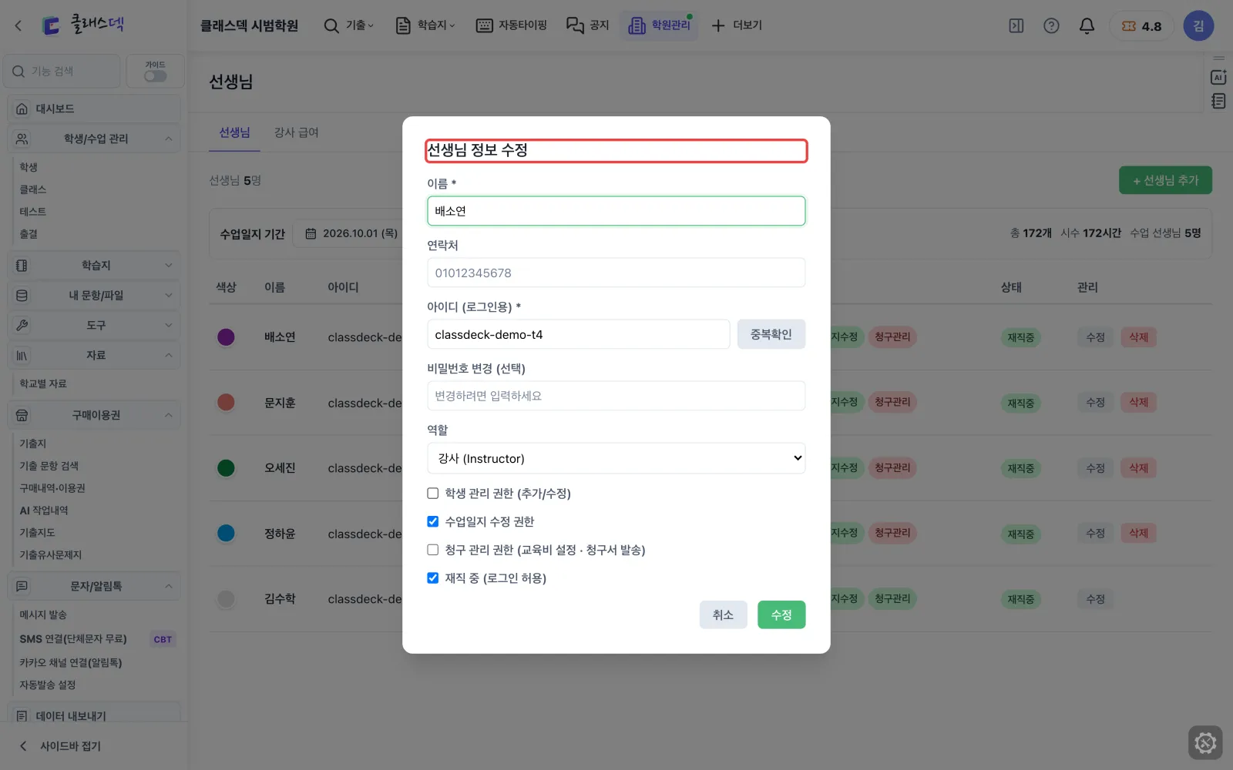Collapse the 문자/알림톡 sidebar section
Screen dimensions: 1233x770
coord(94,586)
